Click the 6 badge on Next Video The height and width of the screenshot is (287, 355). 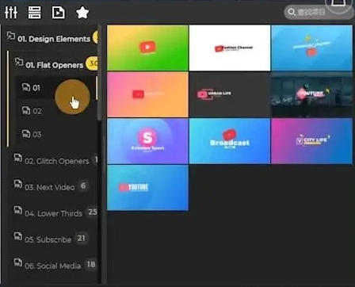pos(83,186)
